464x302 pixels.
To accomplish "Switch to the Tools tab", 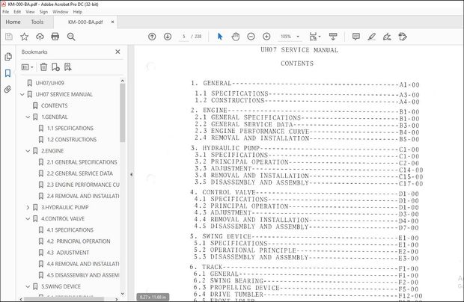I will click(x=37, y=22).
